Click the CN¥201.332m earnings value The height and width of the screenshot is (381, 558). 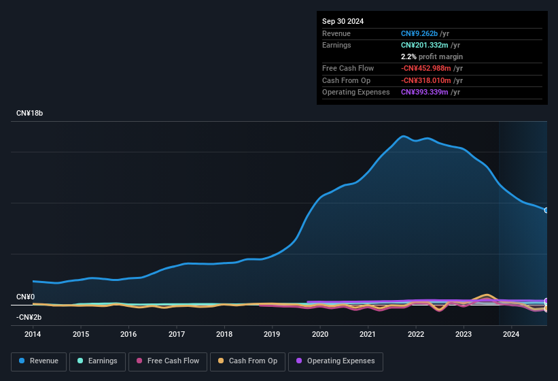click(x=425, y=45)
